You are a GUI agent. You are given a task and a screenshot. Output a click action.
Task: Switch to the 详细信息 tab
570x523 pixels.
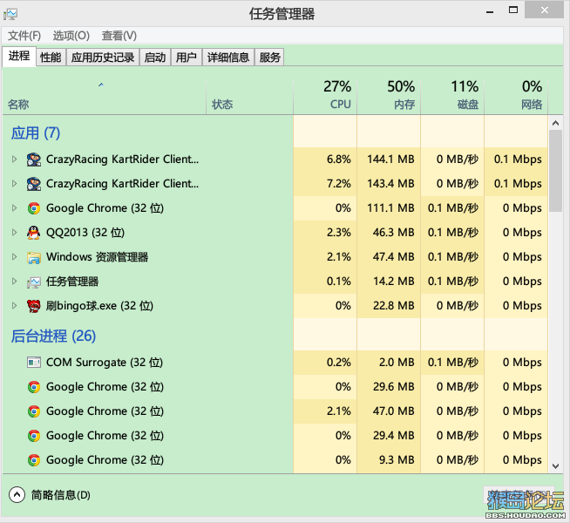click(x=228, y=58)
